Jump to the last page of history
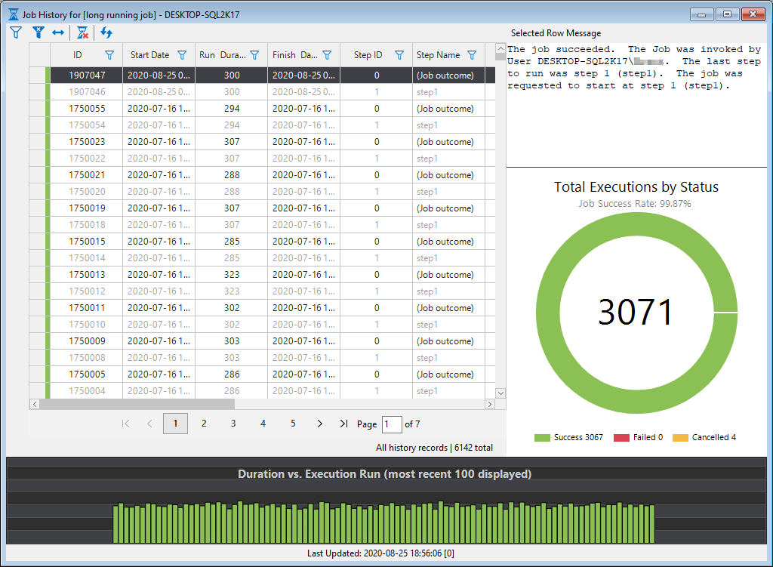Viewport: 773px width, 567px height. [343, 424]
